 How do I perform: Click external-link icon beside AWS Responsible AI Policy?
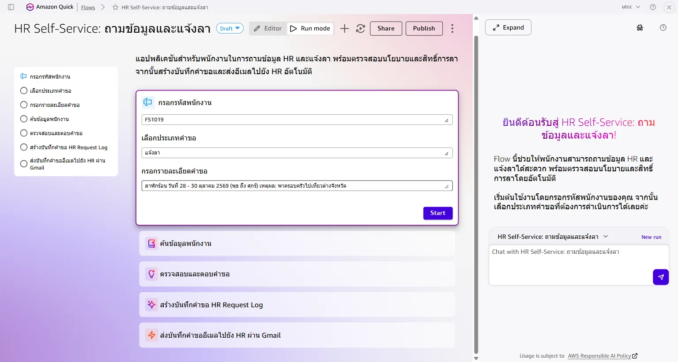pyautogui.click(x=635, y=356)
